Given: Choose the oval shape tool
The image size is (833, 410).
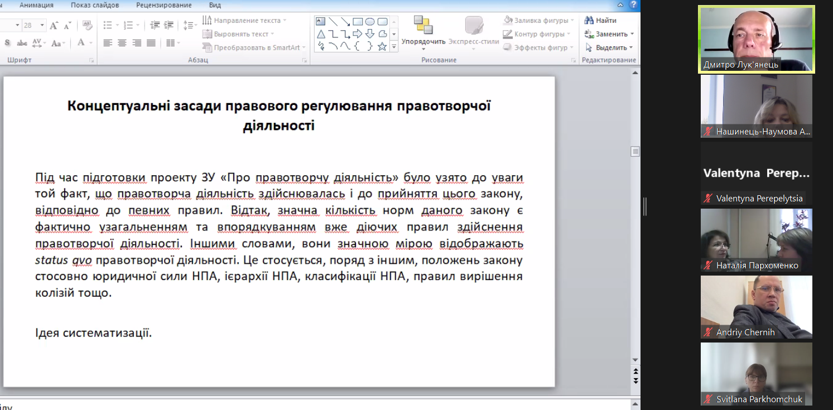Looking at the screenshot, I should point(370,22).
